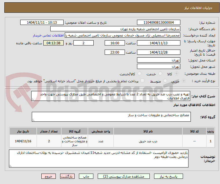Click the تعداد / مقدار column header
220x184 pixels.
click(49, 131)
